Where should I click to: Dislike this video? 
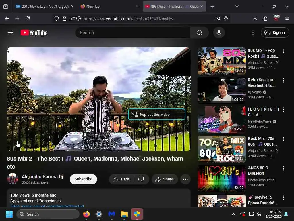pyautogui.click(x=141, y=179)
